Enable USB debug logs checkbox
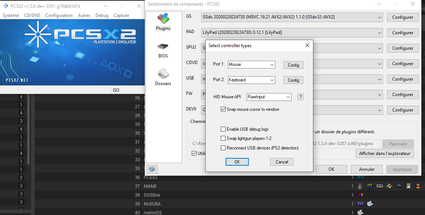Viewport: 425px width, 215px height. click(223, 129)
